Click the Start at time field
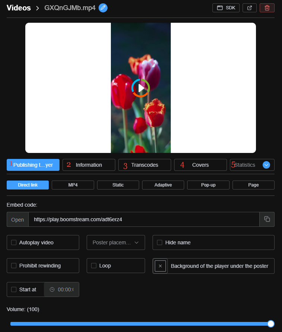The image size is (282, 332). 61,289
